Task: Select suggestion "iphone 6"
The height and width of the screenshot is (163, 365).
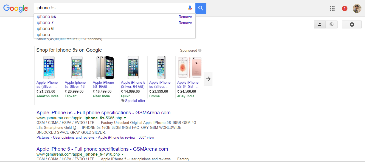Action: pyautogui.click(x=115, y=29)
